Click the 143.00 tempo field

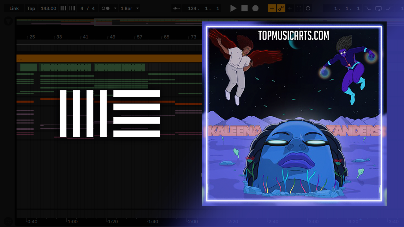48,9
